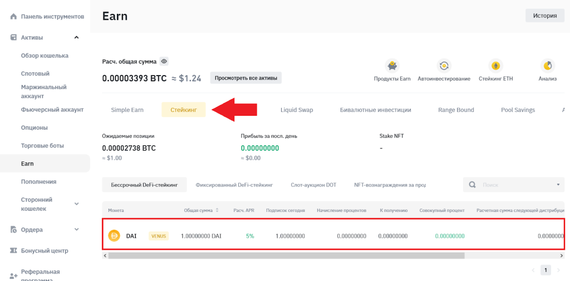This screenshot has height=281, width=570.
Task: Select the Фиксированный DeFi-стейкинг tab
Action: pos(234,185)
